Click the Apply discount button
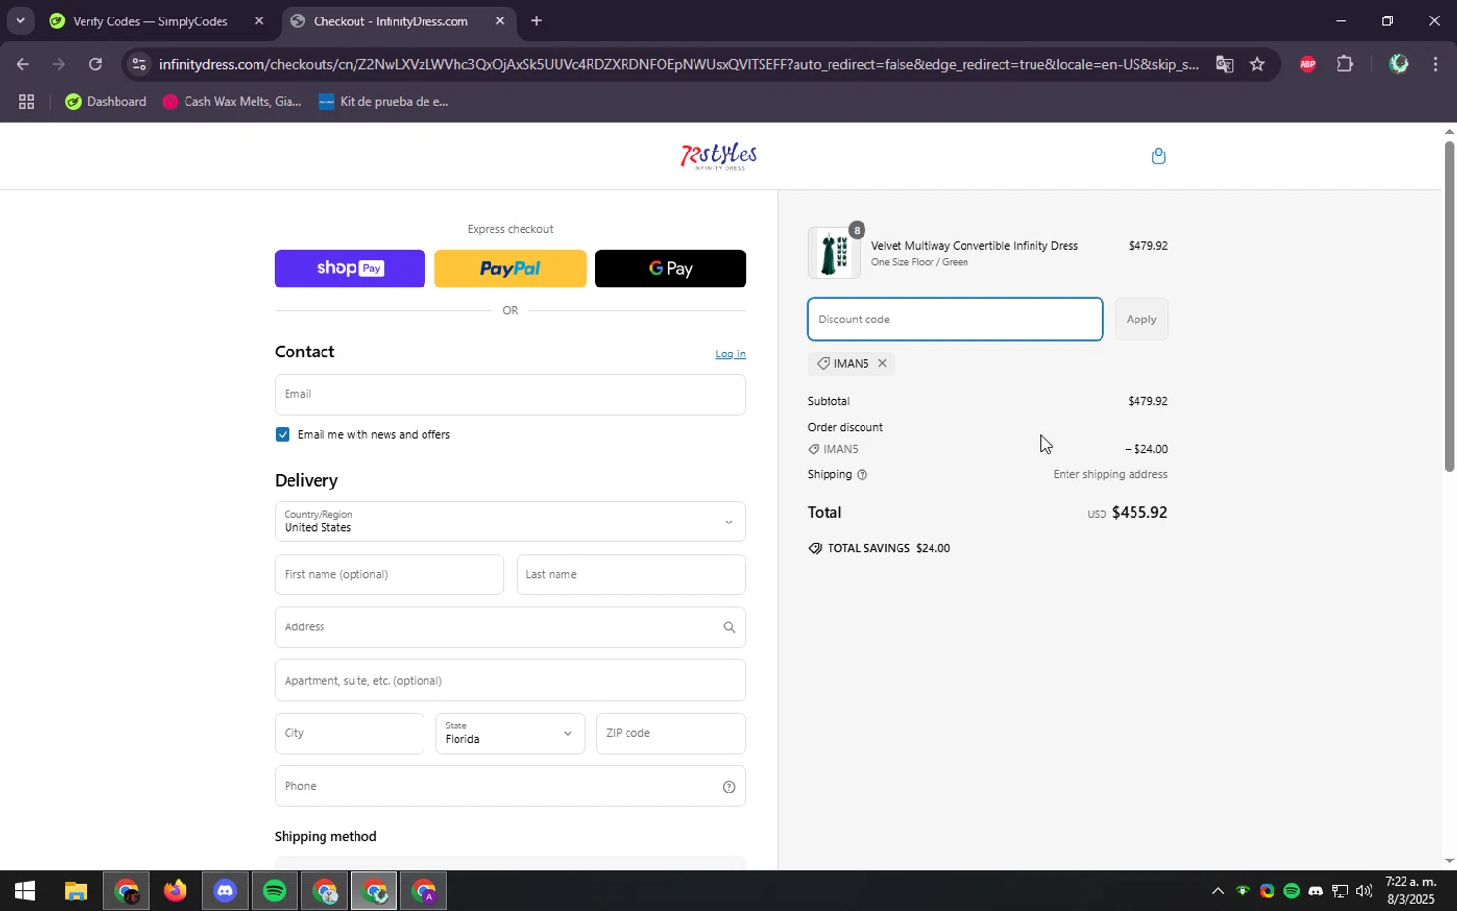1457x911 pixels. point(1141,320)
